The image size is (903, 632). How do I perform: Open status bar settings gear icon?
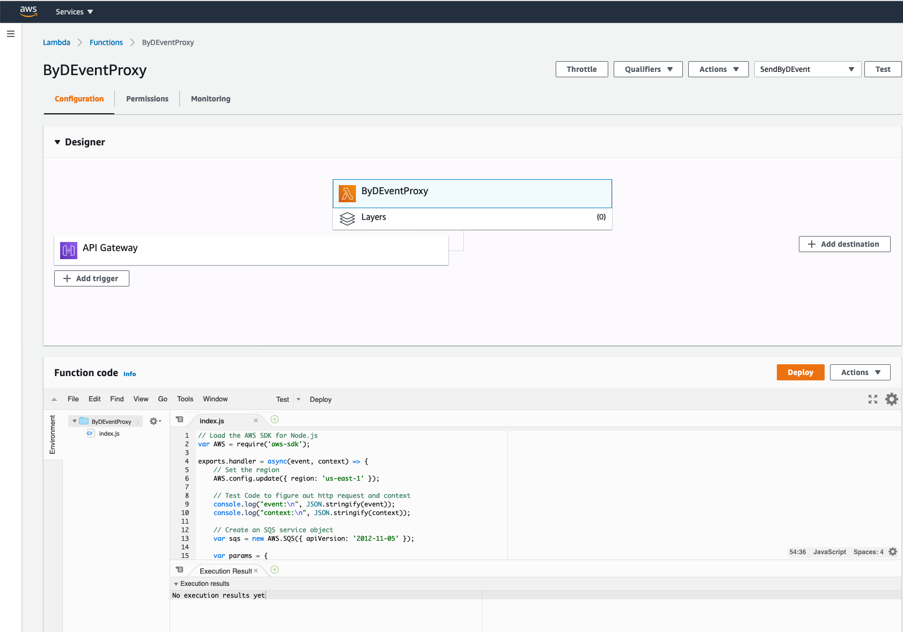point(893,552)
